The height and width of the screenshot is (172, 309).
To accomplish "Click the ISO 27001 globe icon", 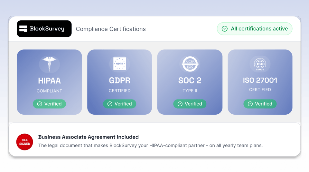I will coord(260,64).
